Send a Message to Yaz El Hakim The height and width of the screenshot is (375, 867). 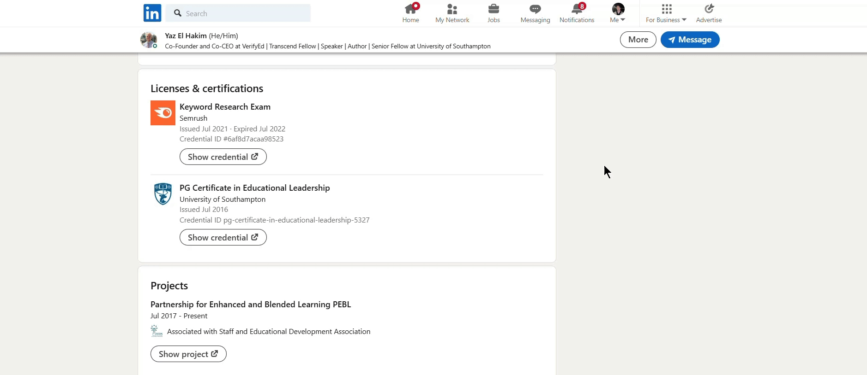click(690, 40)
